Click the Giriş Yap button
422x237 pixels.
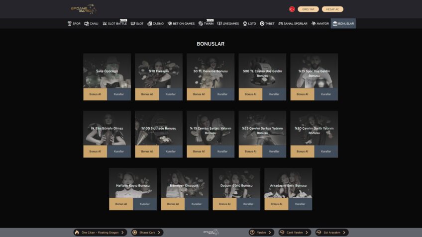(x=308, y=9)
